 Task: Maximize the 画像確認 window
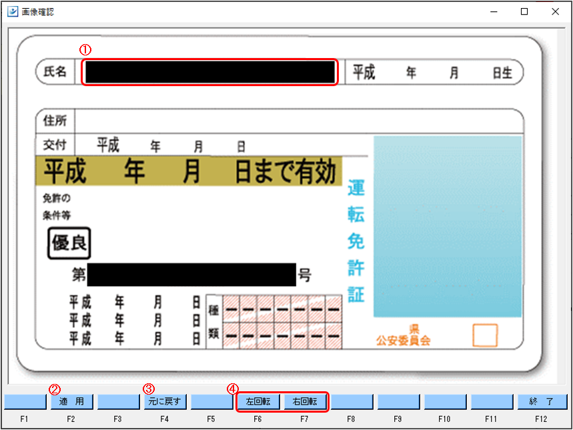coord(524,12)
